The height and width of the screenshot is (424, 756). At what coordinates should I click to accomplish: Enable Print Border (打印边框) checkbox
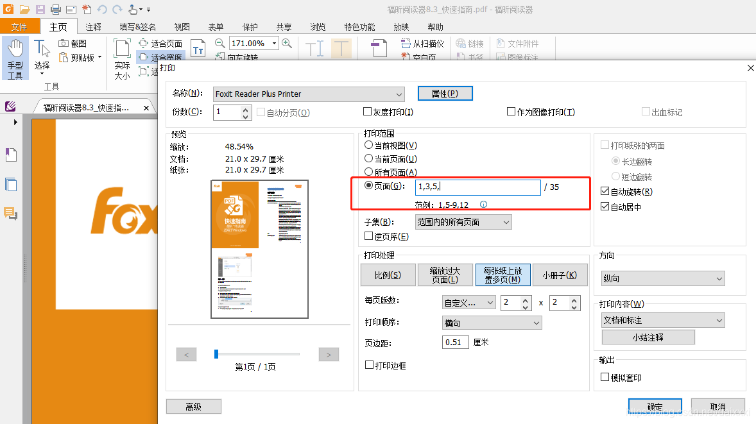click(x=369, y=365)
